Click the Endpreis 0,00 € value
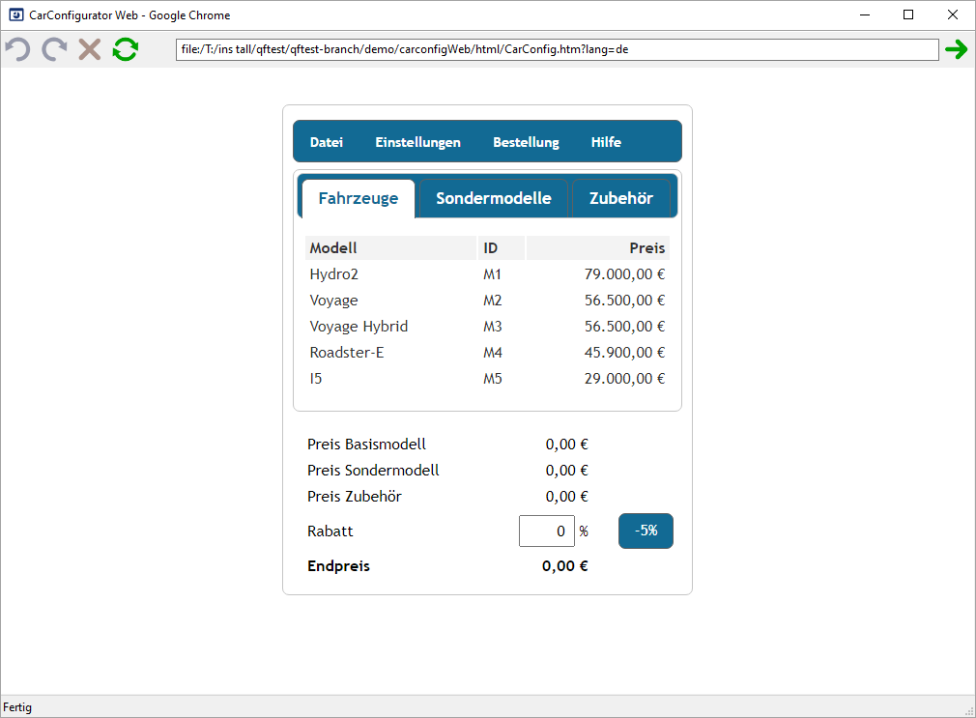Image resolution: width=976 pixels, height=718 pixels. (564, 566)
